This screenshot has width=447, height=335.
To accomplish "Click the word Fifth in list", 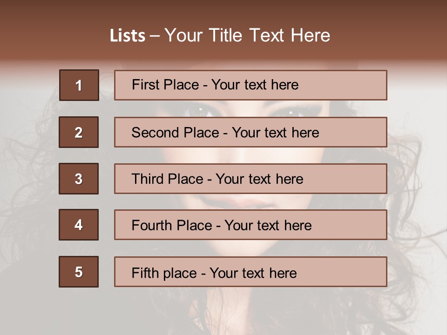I will pos(145,273).
